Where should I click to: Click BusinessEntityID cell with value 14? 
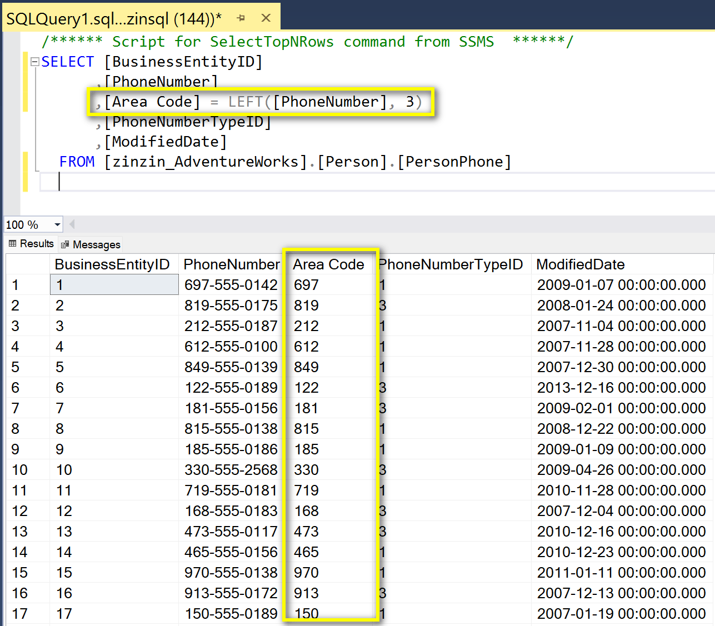pyautogui.click(x=114, y=552)
